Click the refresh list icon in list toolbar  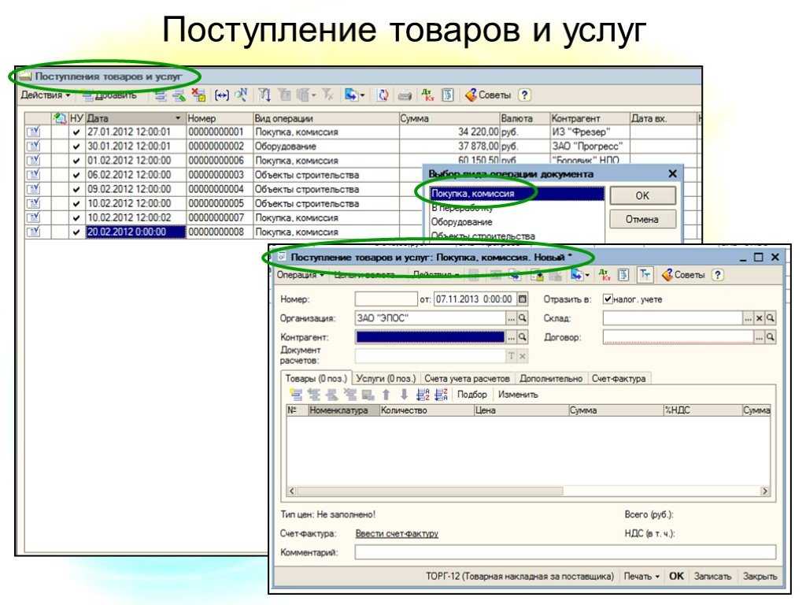[383, 95]
